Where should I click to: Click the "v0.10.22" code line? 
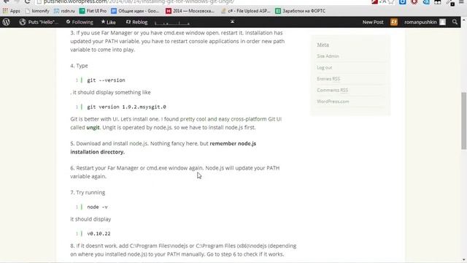(99, 234)
